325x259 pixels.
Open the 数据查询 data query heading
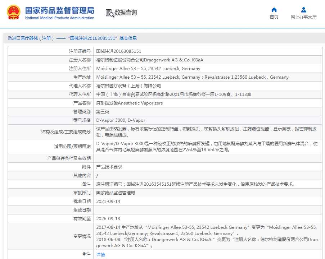pyautogui.click(x=126, y=13)
